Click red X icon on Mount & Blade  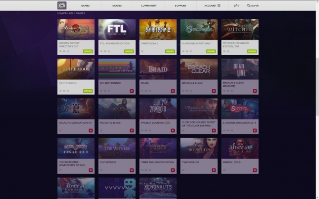[x=131, y=130]
